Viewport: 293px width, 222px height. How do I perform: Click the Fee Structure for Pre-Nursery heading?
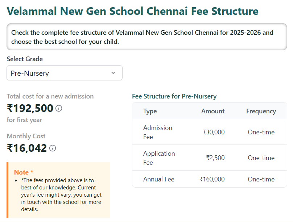(x=174, y=96)
